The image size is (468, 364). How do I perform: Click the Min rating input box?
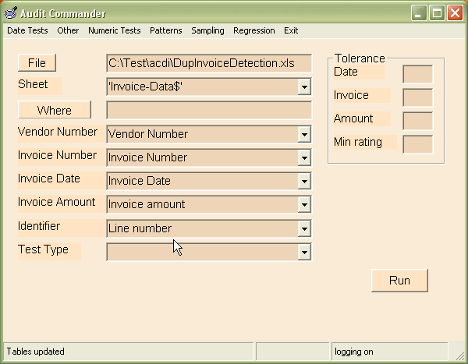[418, 144]
